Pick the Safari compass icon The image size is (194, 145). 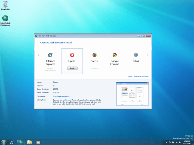pyautogui.click(x=136, y=55)
